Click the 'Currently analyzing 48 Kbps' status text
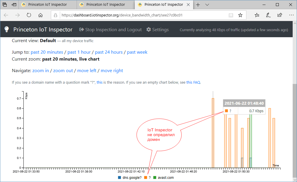 coord(234,30)
